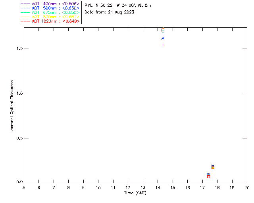The image size is (254, 203).
Task: Click the x-axis tick label 5
Action: point(24,188)
